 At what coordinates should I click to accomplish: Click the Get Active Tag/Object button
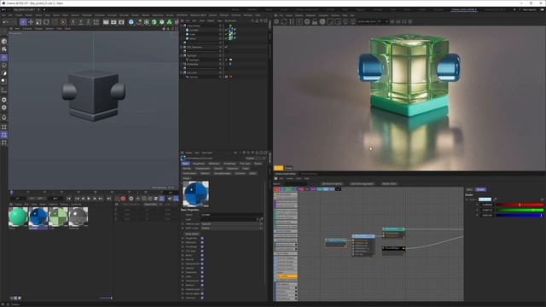[x=362, y=184]
